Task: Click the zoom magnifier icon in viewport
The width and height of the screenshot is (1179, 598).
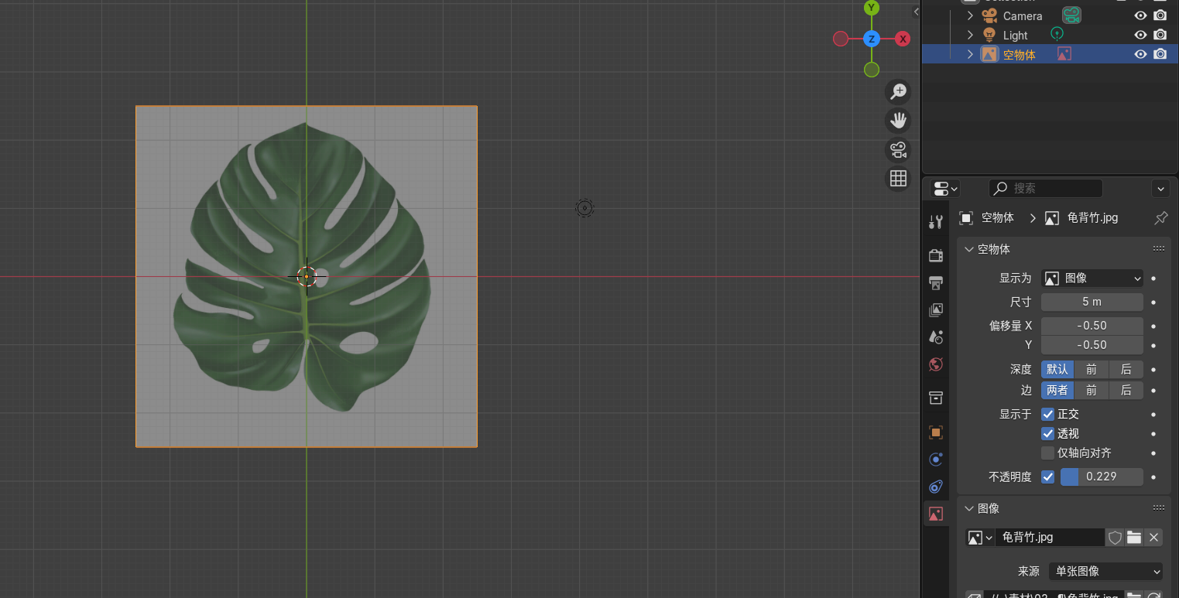Action: tap(898, 92)
